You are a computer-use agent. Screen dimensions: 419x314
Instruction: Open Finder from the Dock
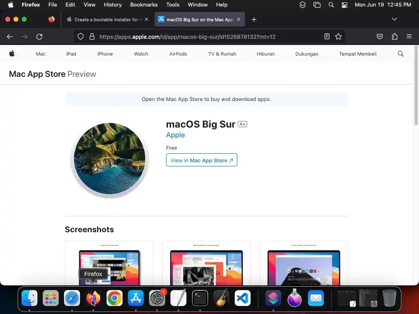(29, 298)
